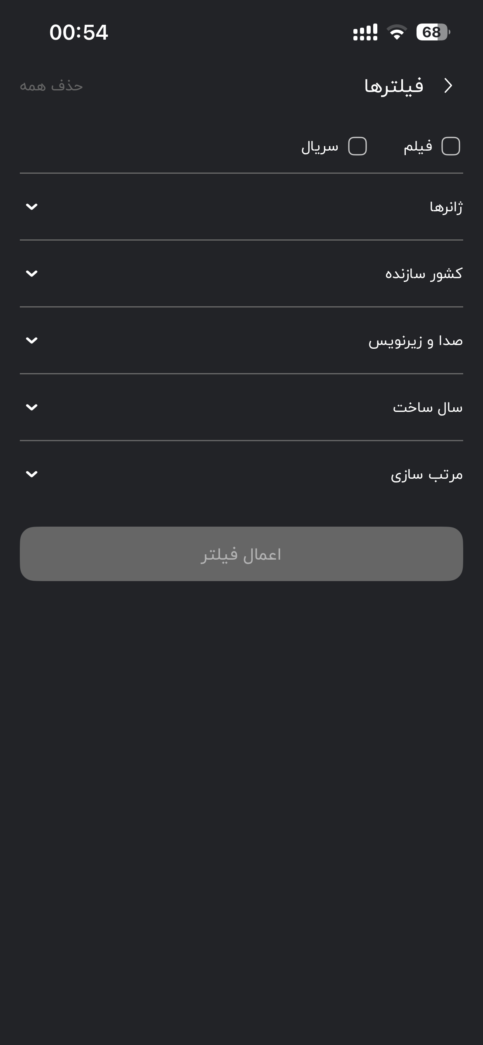Open the مرتب سازی sorting row
Image resolution: width=483 pixels, height=1045 pixels.
(x=241, y=474)
